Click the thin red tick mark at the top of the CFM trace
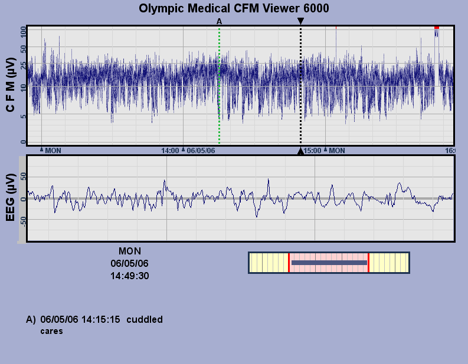Image resolution: width=468 pixels, height=364 pixels. click(336, 28)
